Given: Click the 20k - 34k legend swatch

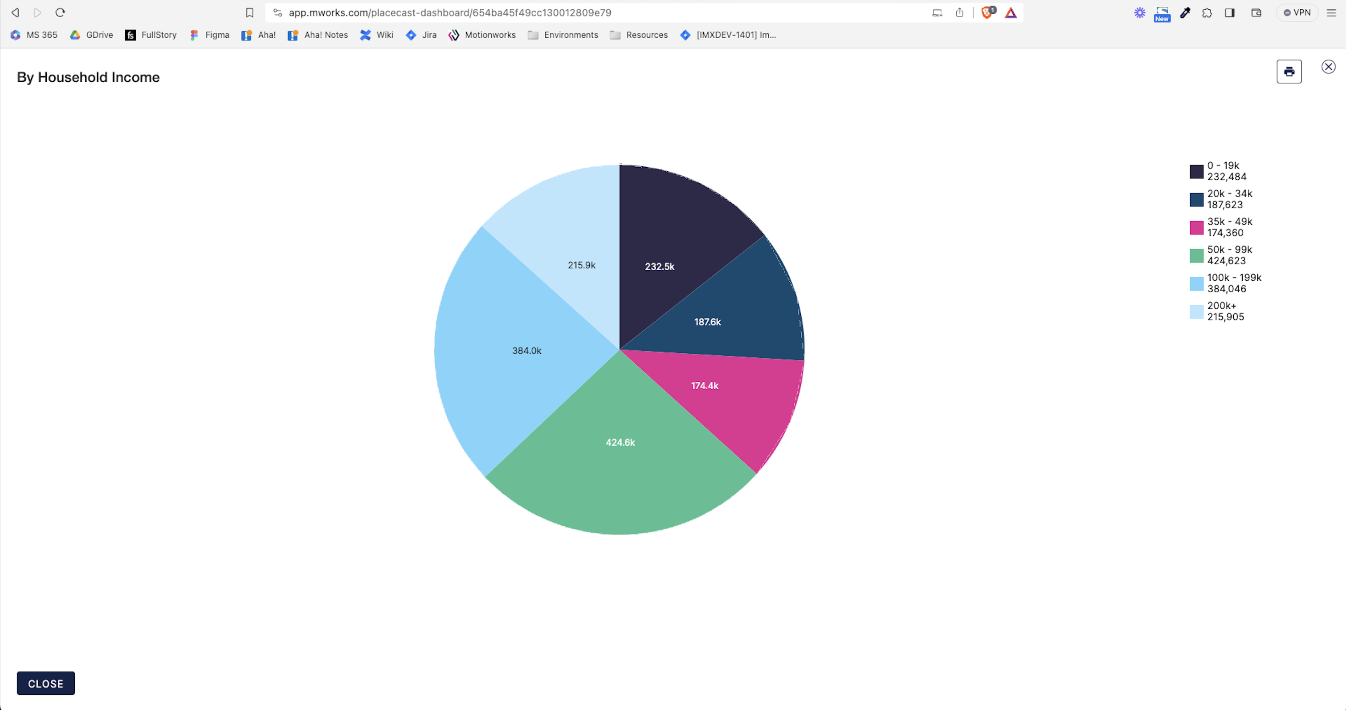Looking at the screenshot, I should (x=1196, y=200).
